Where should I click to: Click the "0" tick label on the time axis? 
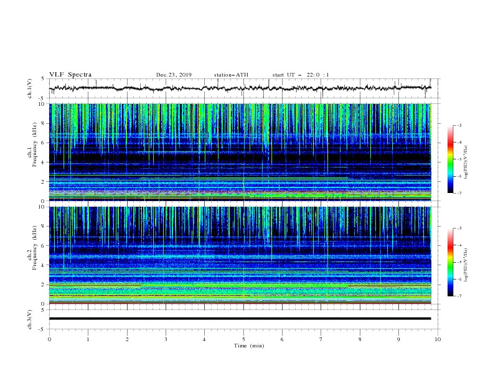(x=49, y=339)
